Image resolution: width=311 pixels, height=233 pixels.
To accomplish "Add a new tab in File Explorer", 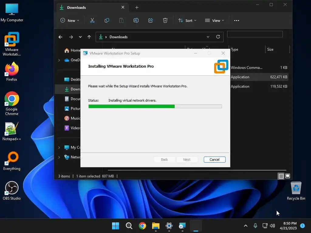I will pos(137,8).
